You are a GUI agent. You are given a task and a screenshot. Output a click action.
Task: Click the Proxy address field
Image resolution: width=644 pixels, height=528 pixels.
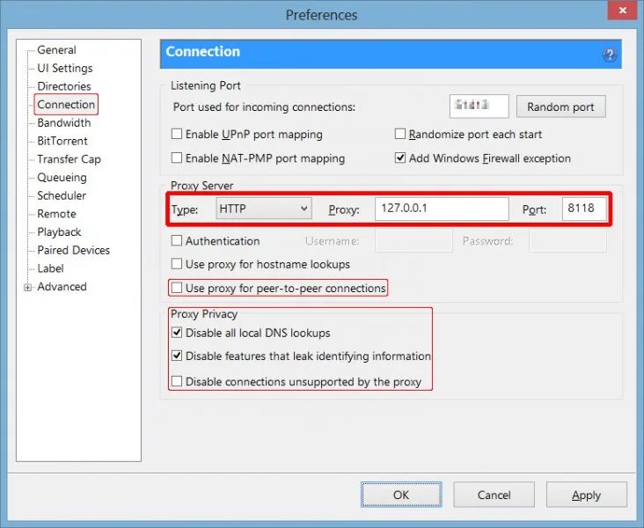pos(442,209)
